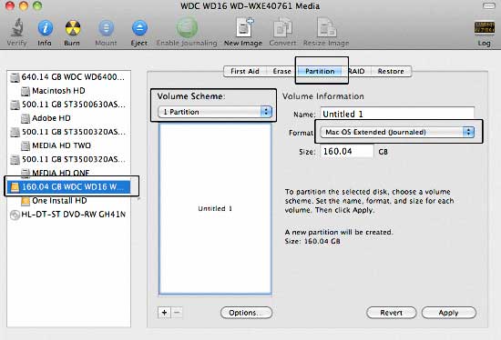Switch to the Erase tab

[281, 71]
